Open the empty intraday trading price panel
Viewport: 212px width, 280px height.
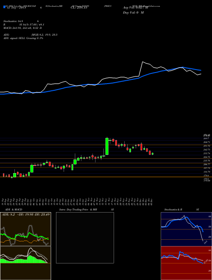85,238
